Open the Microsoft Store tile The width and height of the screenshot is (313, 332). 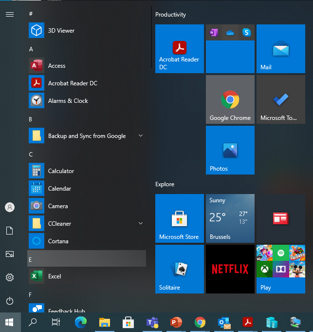point(180,218)
